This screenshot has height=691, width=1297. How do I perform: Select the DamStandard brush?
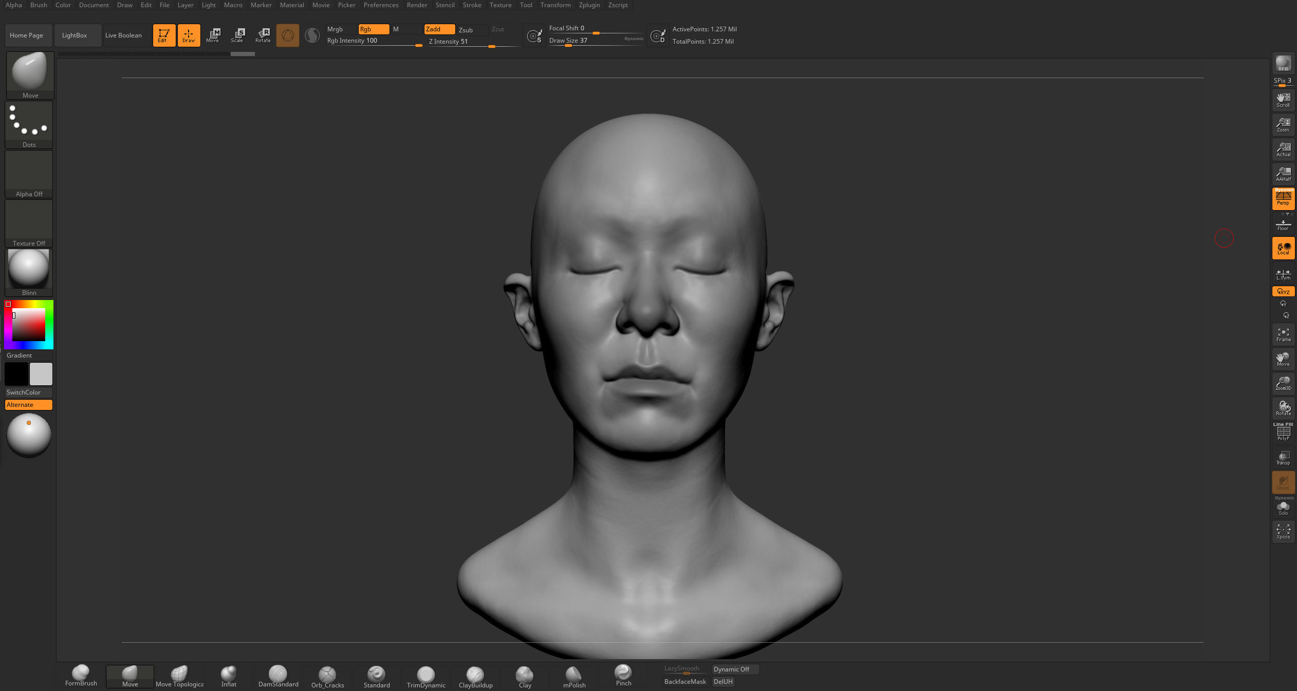(x=278, y=676)
